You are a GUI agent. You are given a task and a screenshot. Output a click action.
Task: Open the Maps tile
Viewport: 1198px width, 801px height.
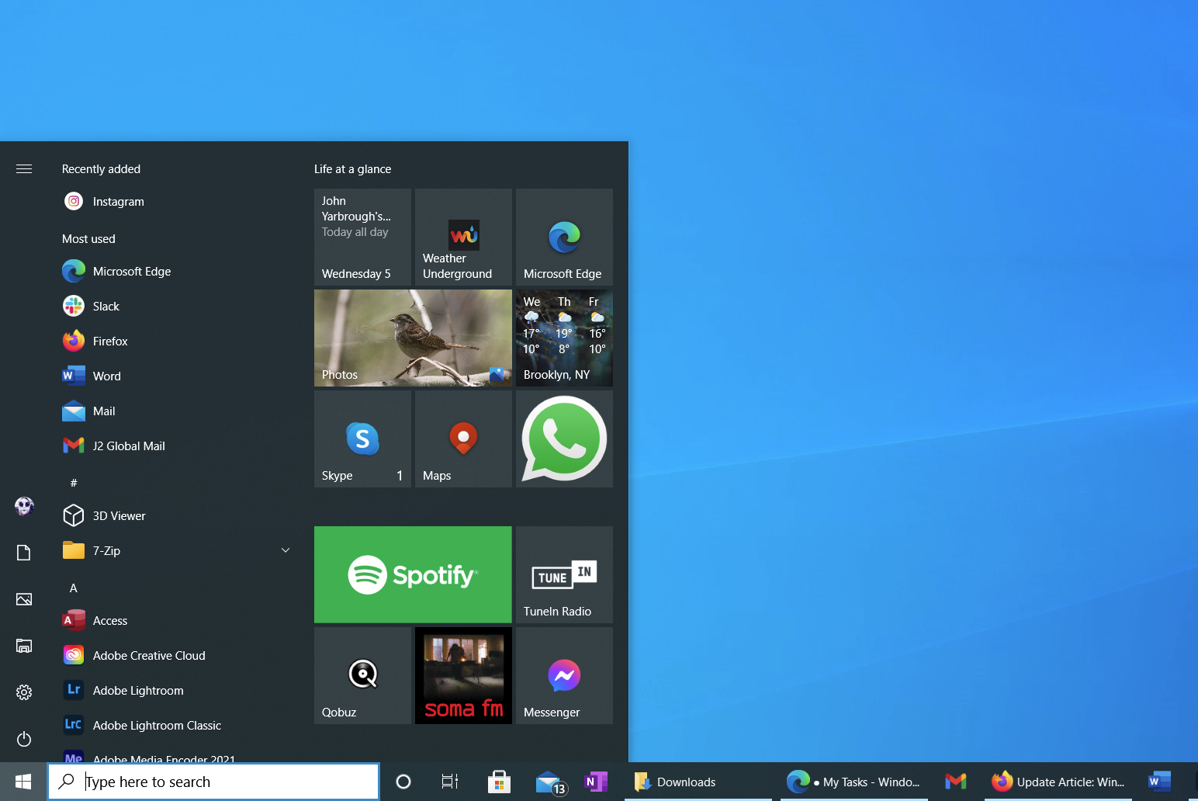point(463,439)
